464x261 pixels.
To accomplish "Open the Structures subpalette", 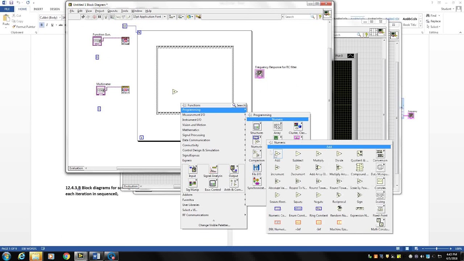I will (x=257, y=127).
